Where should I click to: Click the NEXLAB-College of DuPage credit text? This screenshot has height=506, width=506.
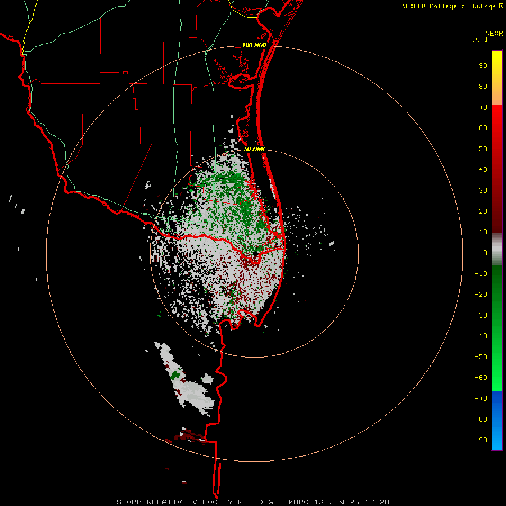click(449, 6)
